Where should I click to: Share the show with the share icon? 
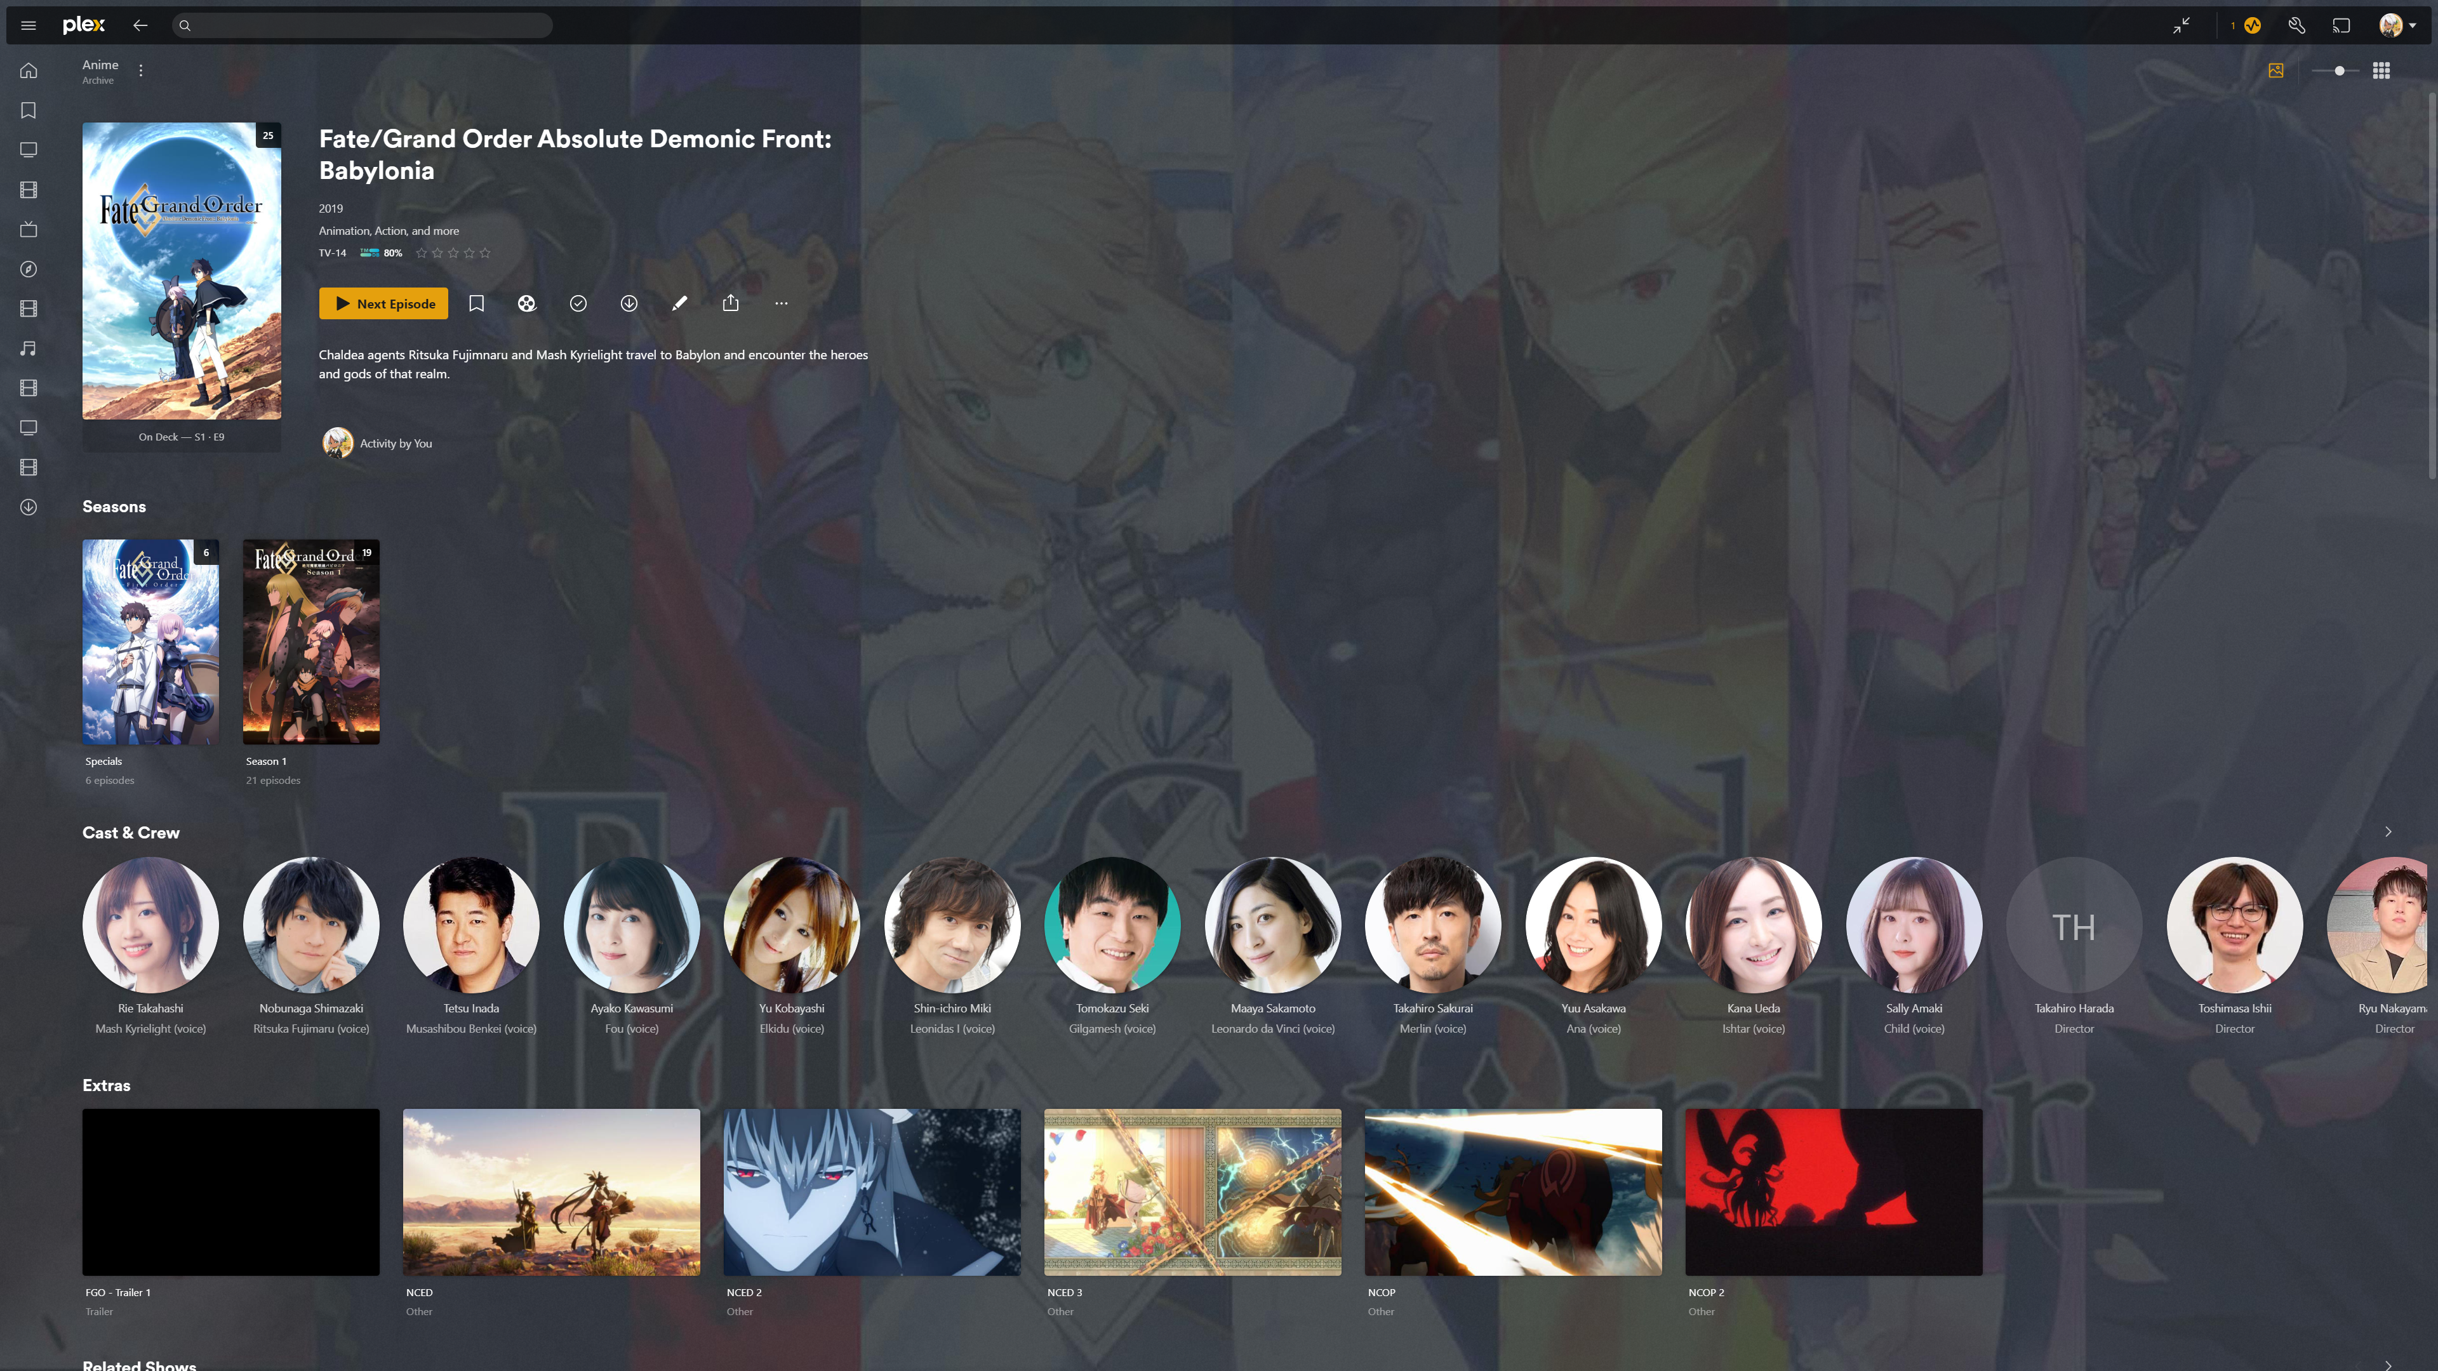(731, 304)
